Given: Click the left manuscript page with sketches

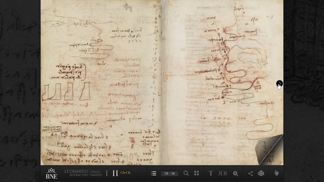Looking at the screenshot, I should [101, 83].
